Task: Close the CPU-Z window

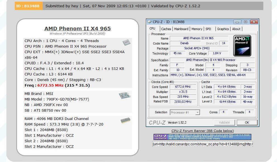Action: [254, 22]
